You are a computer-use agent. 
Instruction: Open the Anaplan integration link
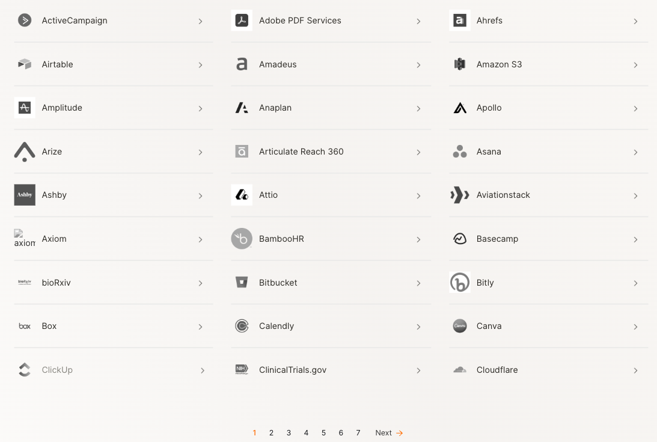pos(331,108)
